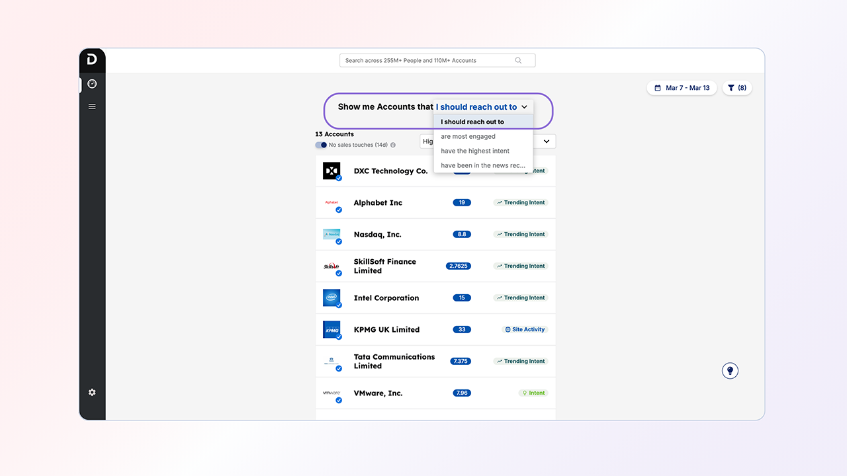
Task: Expand the sort dropdown chevron above the list
Action: tap(547, 141)
